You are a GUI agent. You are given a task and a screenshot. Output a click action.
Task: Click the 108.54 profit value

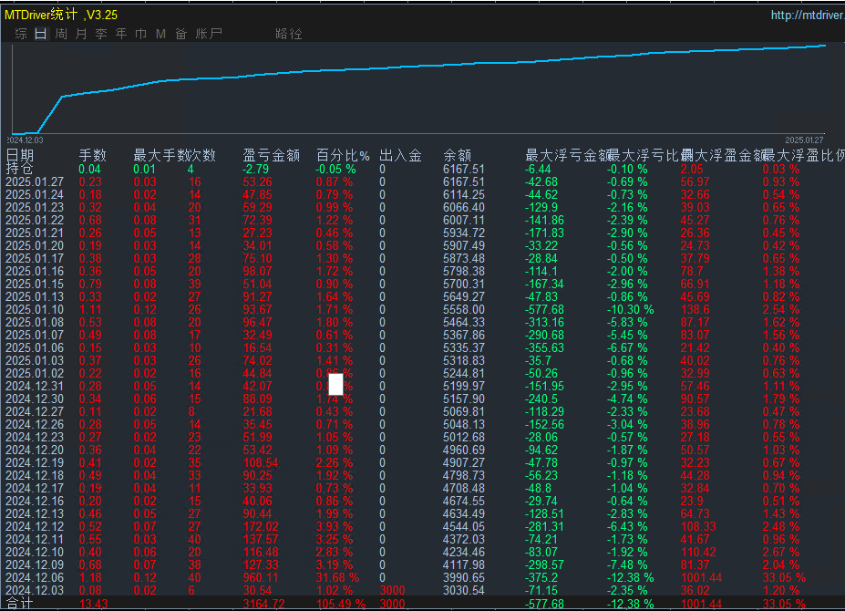(x=261, y=462)
